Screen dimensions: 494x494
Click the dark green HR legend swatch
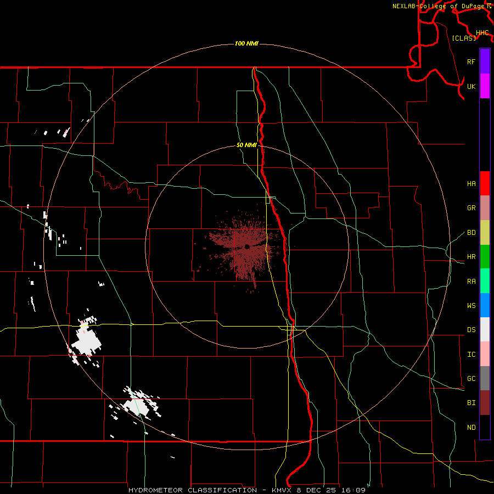point(485,257)
